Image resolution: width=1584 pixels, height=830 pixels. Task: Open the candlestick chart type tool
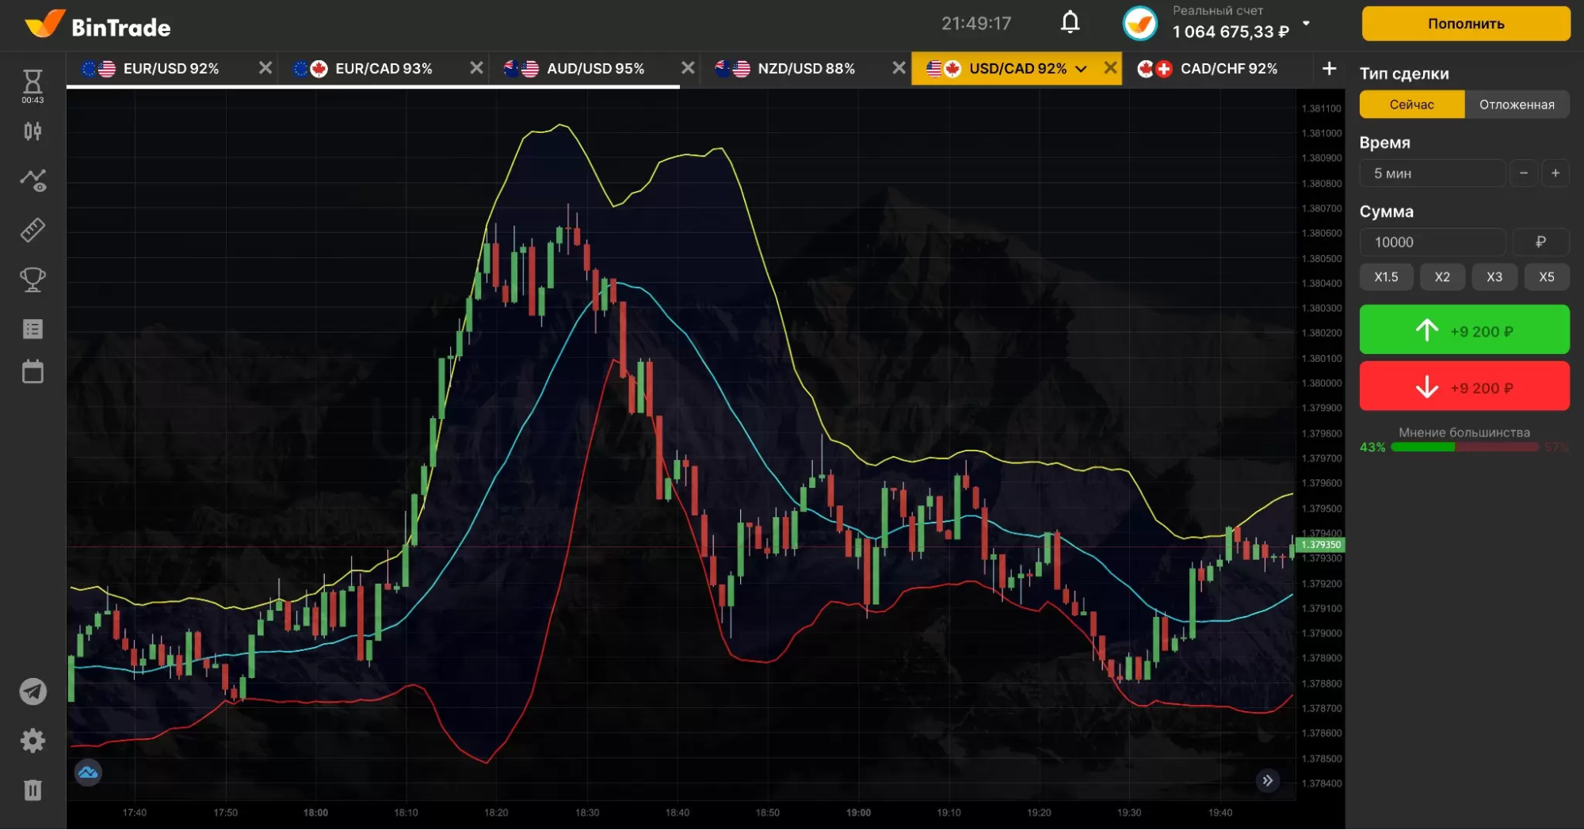click(32, 131)
